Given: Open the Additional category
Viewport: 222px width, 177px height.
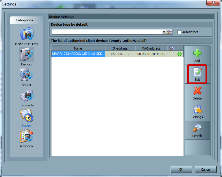Looking at the screenshot, I should pyautogui.click(x=27, y=139).
